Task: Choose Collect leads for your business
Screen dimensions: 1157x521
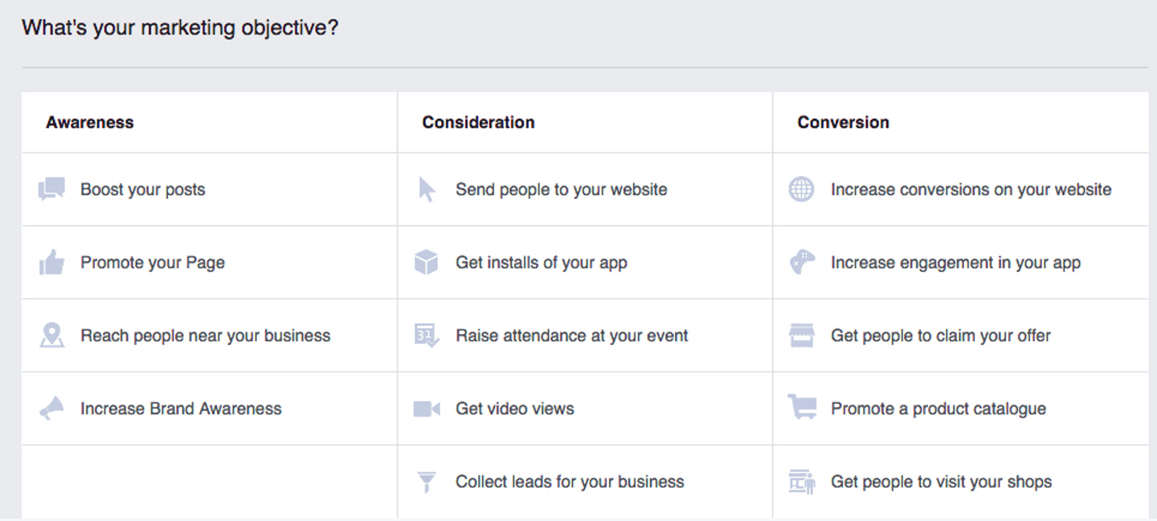Action: 570,482
